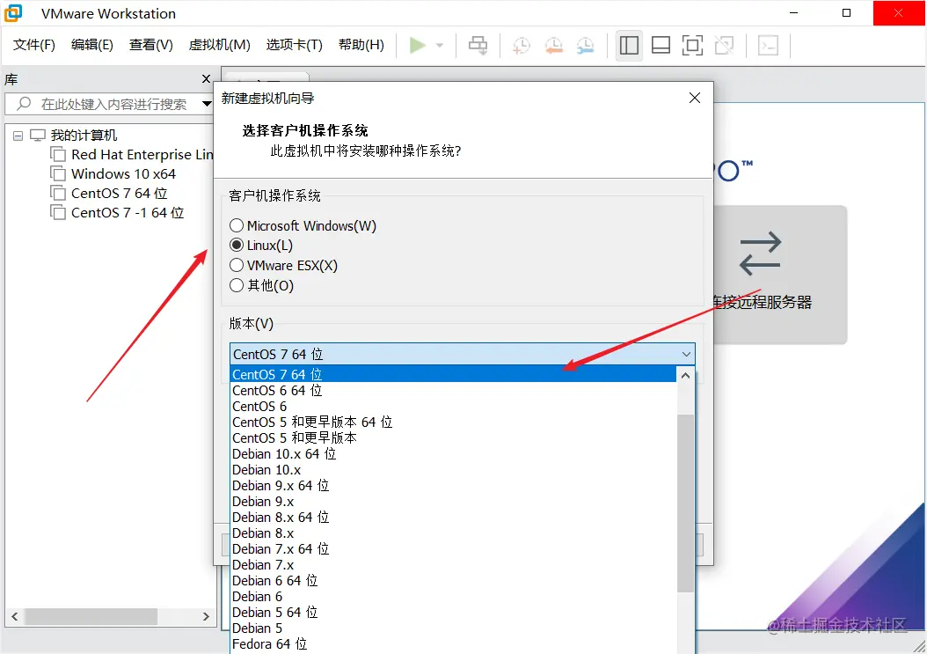Image resolution: width=927 pixels, height=654 pixels.
Task: Toggle the library sidebar view icon
Action: (x=629, y=46)
